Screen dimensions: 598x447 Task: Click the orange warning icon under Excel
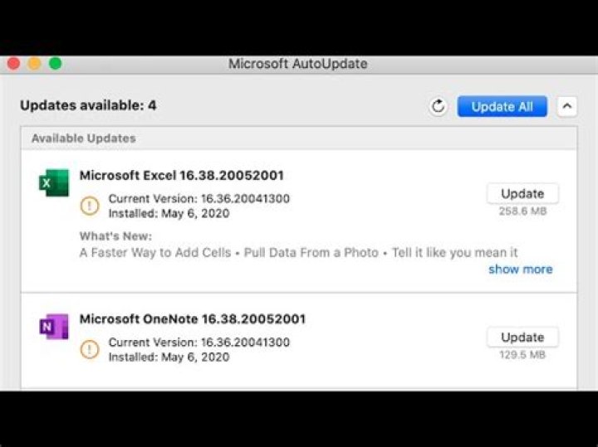[x=89, y=206]
